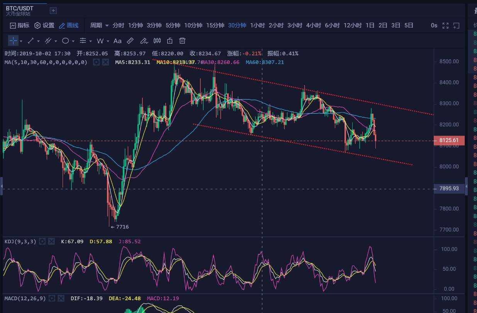The width and height of the screenshot is (477, 313).
Task: Expand the crosshair tool dropdown arrow
Action: point(21,41)
